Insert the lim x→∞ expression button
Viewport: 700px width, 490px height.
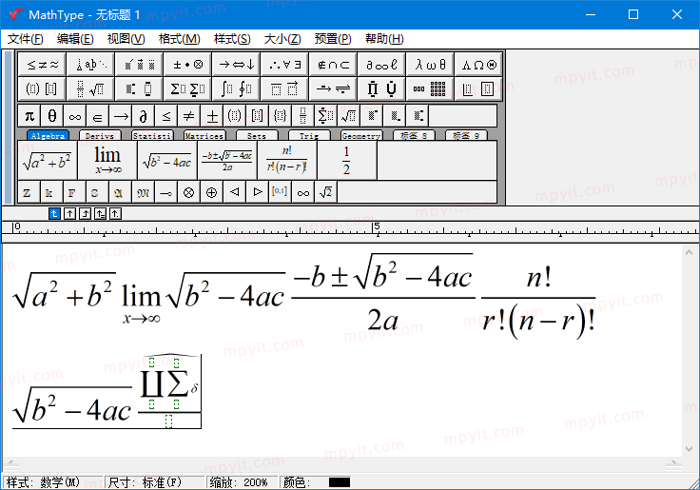[x=107, y=161]
